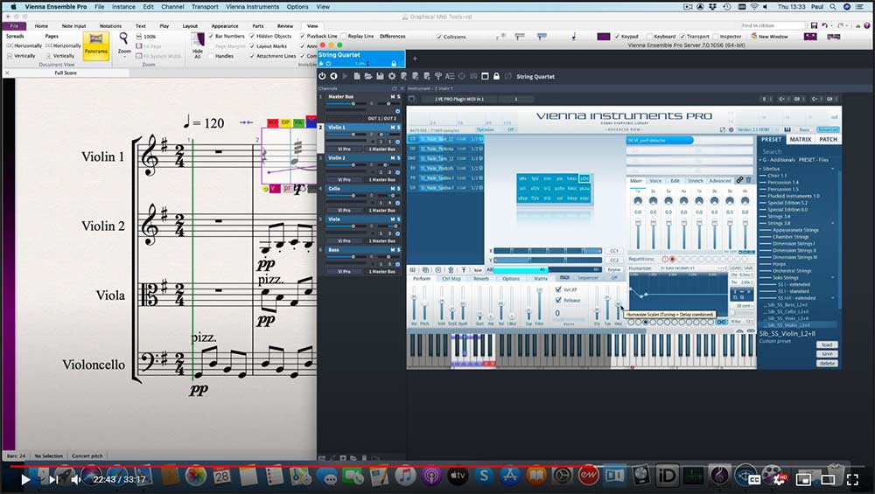Expand the G - Additionals preset root

point(760,159)
